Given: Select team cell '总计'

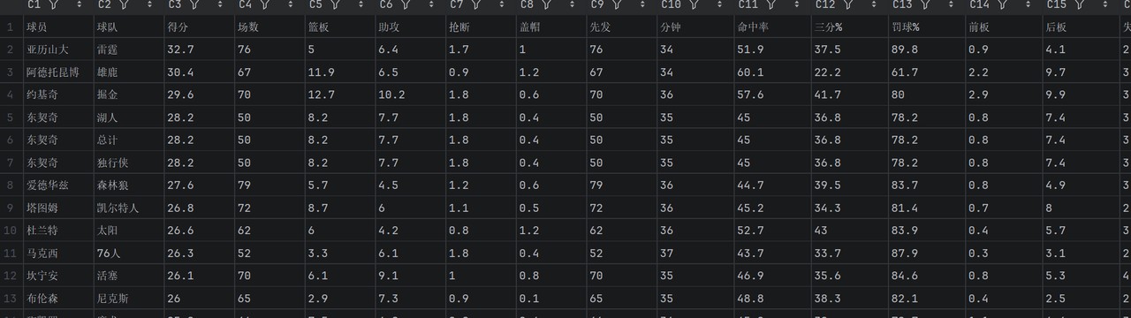Looking at the screenshot, I should [x=129, y=140].
